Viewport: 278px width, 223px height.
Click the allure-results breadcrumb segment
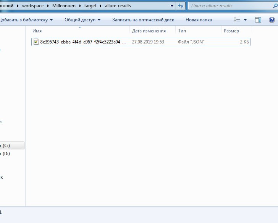pyautogui.click(x=118, y=6)
